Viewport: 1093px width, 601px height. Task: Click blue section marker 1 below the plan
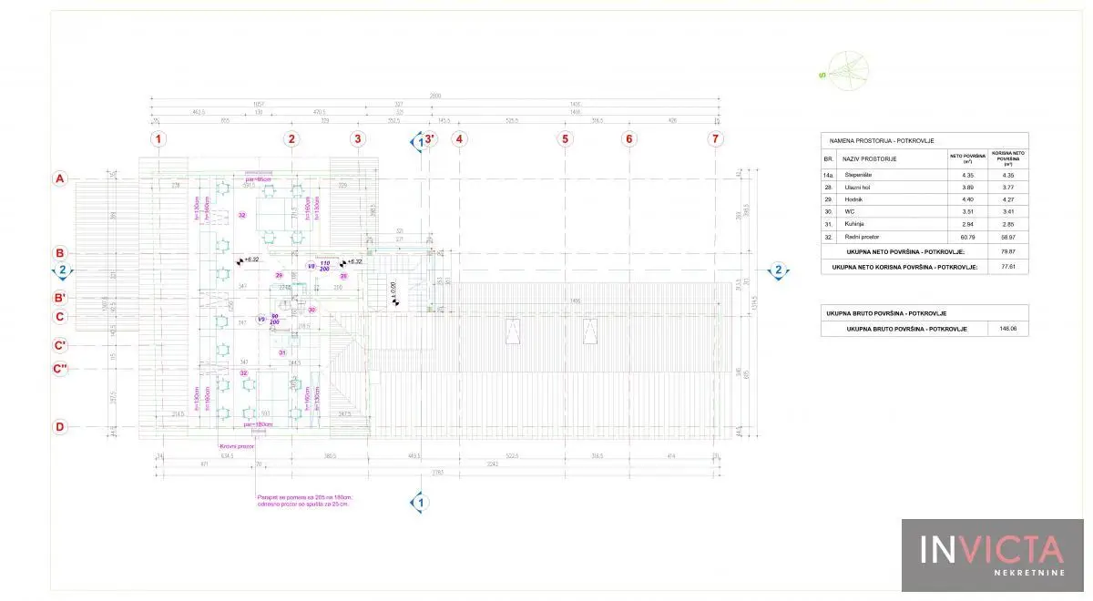(422, 502)
